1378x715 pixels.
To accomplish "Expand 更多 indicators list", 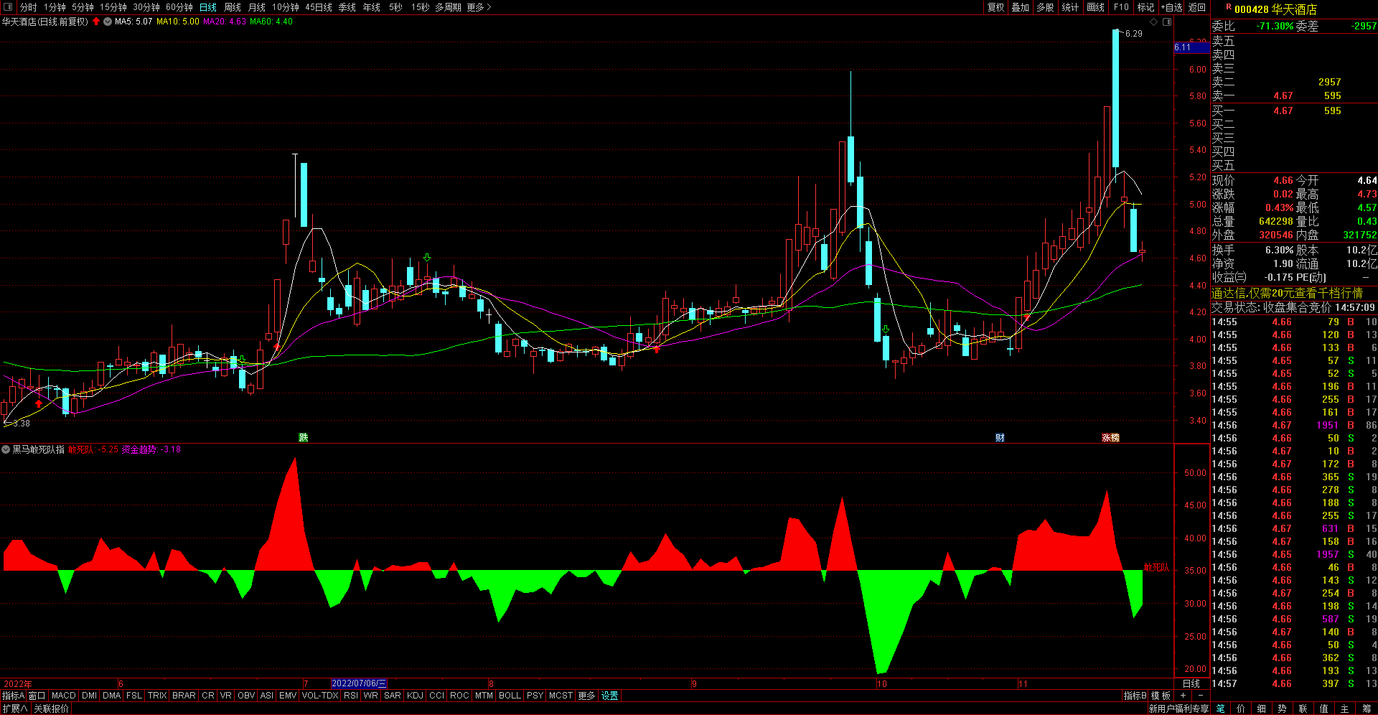I will click(x=587, y=696).
